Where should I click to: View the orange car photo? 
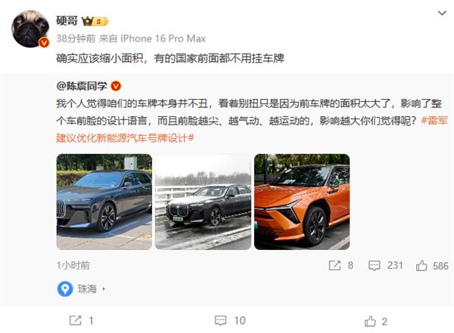(302, 202)
